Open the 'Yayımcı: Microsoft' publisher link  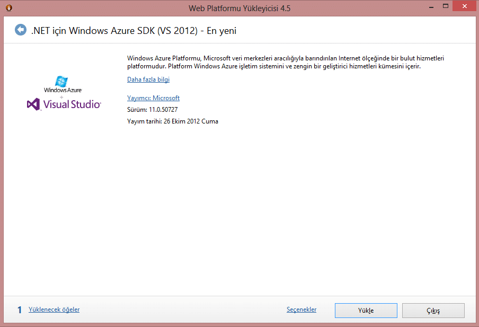coord(153,98)
